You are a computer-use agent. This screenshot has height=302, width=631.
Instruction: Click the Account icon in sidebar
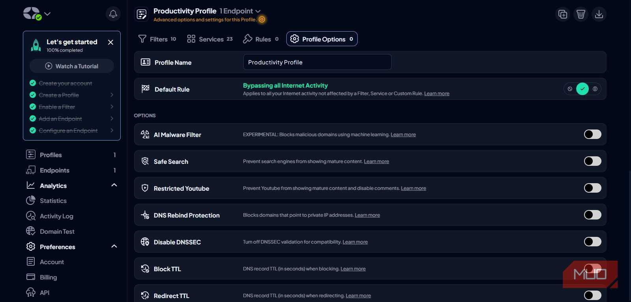tap(31, 262)
